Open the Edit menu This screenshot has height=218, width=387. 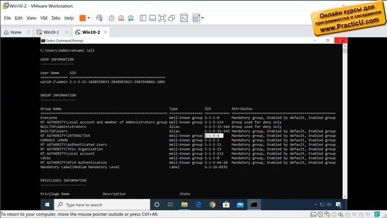19,18
